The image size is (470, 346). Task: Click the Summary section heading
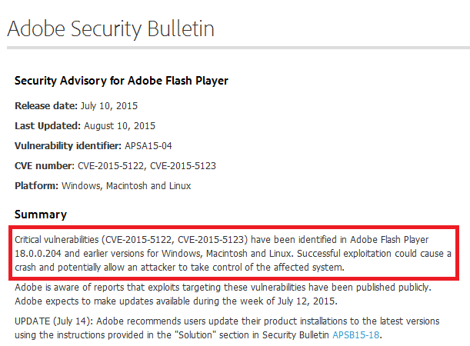point(41,215)
